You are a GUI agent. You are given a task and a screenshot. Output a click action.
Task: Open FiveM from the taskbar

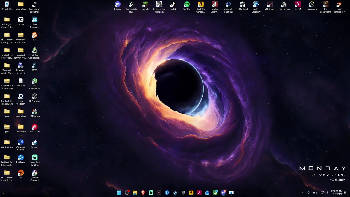[x=199, y=193]
